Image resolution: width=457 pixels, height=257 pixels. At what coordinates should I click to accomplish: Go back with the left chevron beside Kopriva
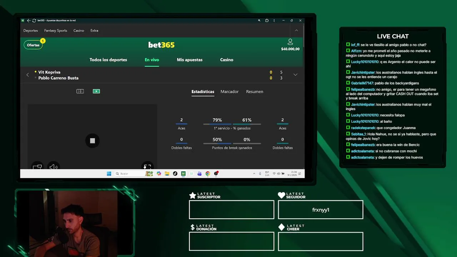tap(27, 75)
